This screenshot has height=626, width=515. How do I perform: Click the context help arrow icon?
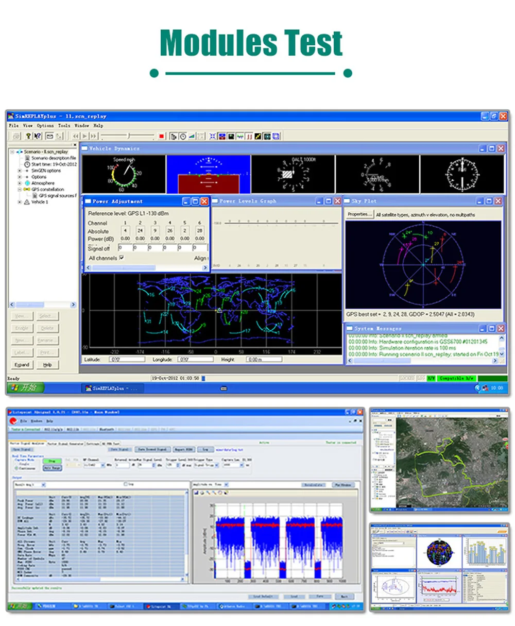[x=38, y=137]
